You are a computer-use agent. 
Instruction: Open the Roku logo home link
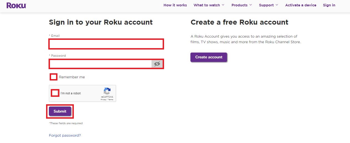[x=16, y=5]
